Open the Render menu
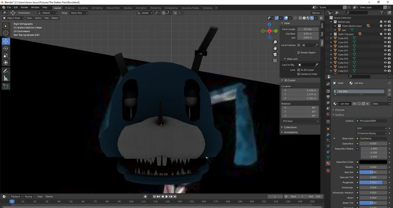The width and height of the screenshot is (393, 208). pos(24,7)
